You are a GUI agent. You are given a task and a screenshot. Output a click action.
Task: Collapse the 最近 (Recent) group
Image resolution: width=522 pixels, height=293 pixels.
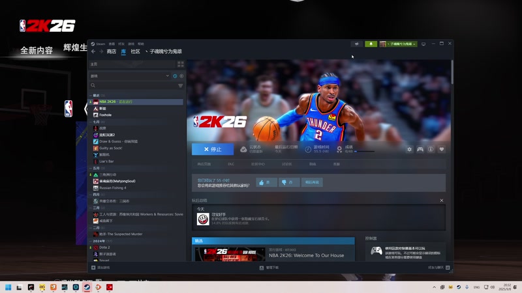96,95
